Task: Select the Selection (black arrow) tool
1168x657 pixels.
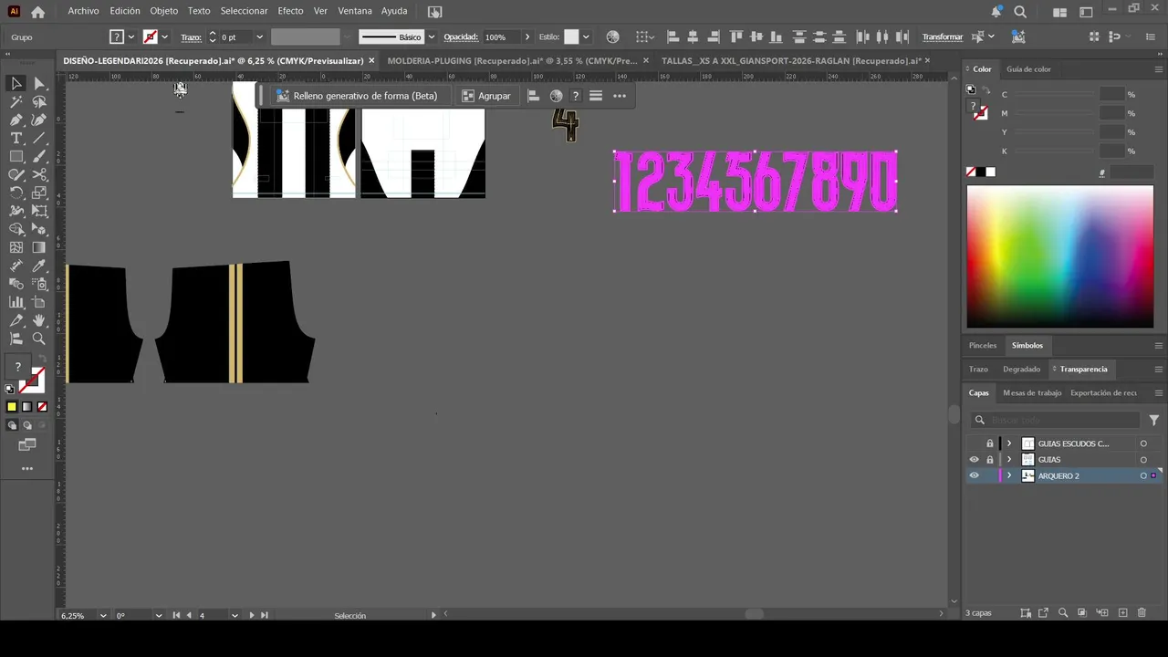Action: tap(16, 83)
